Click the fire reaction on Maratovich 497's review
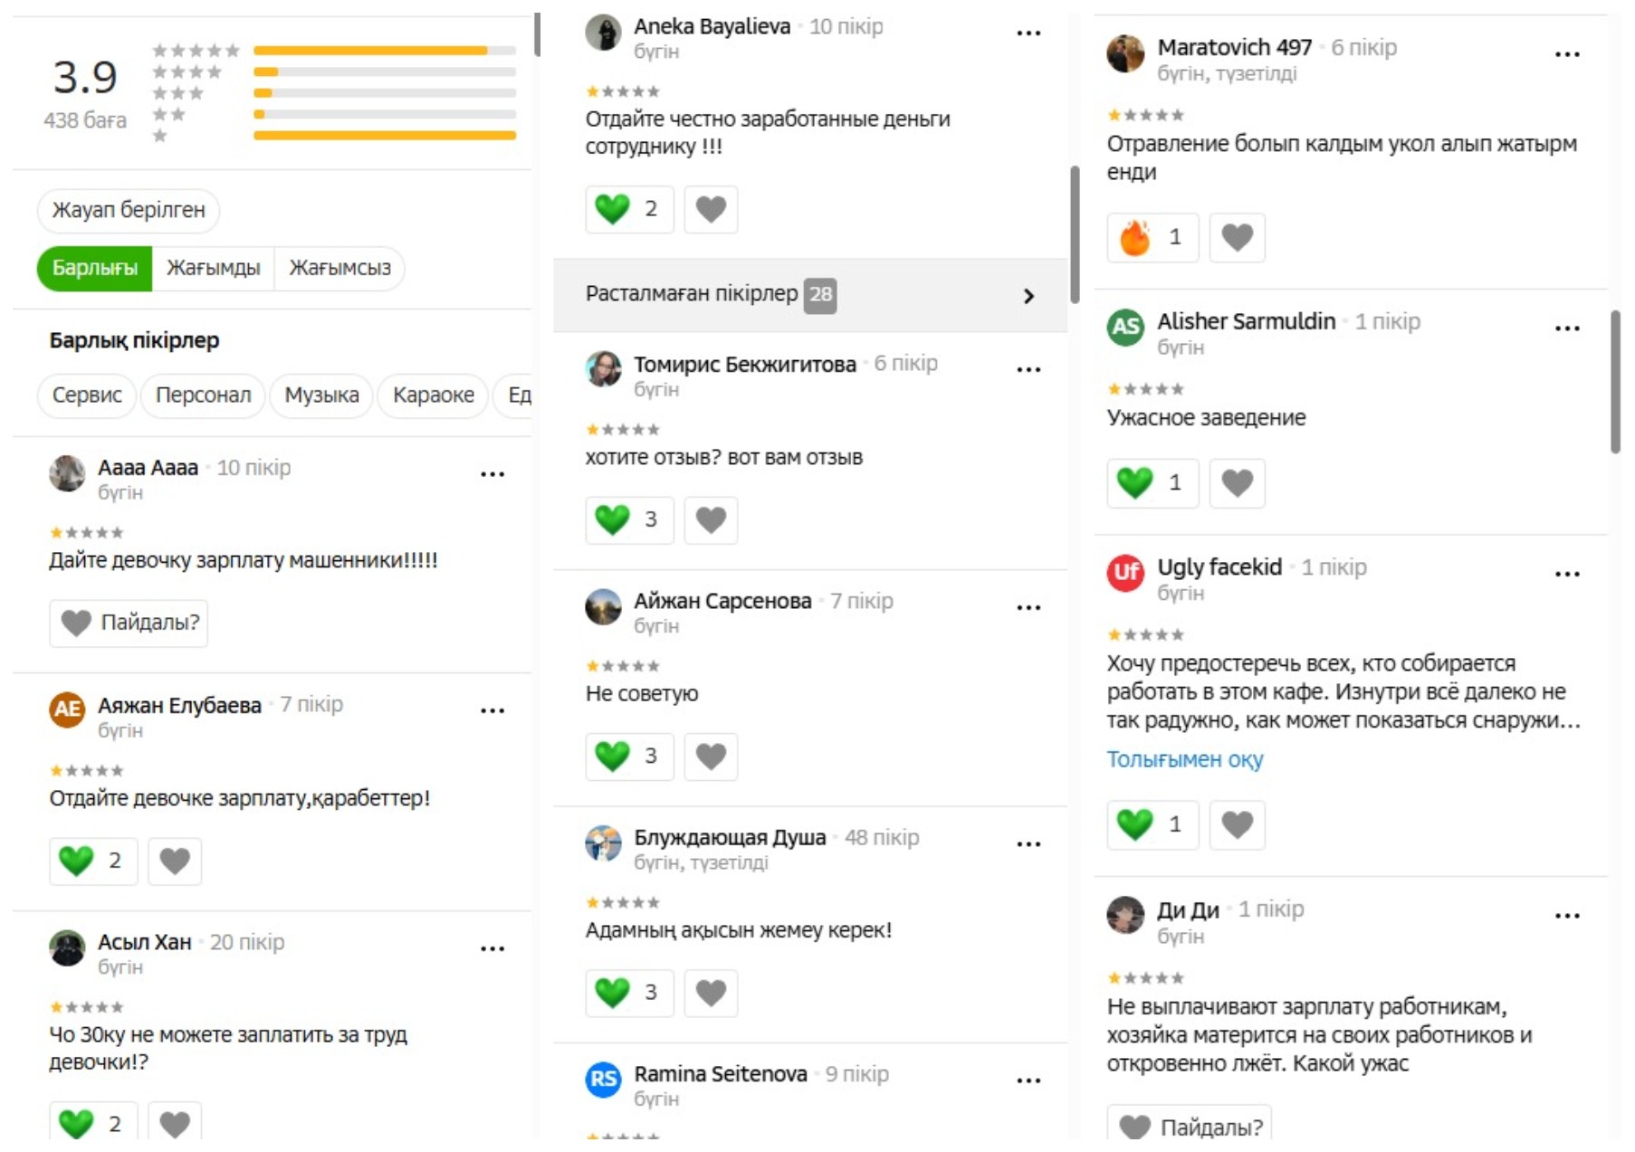Viewport: 1635px width, 1152px height. pos(1152,238)
